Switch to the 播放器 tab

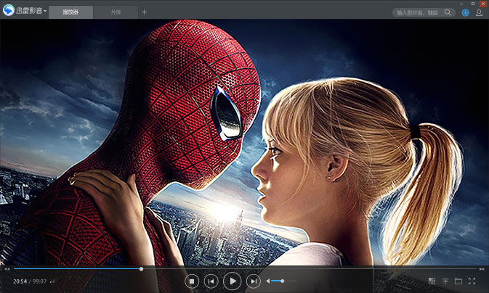pyautogui.click(x=70, y=12)
